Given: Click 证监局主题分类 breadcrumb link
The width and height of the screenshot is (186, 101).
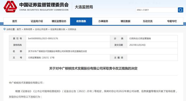Looking at the screenshot, I should point(58,29).
